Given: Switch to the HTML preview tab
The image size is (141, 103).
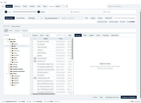Looking at the screenshot, I should click(x=85, y=35).
